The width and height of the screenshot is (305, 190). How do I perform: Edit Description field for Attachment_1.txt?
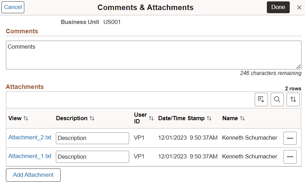click(92, 157)
